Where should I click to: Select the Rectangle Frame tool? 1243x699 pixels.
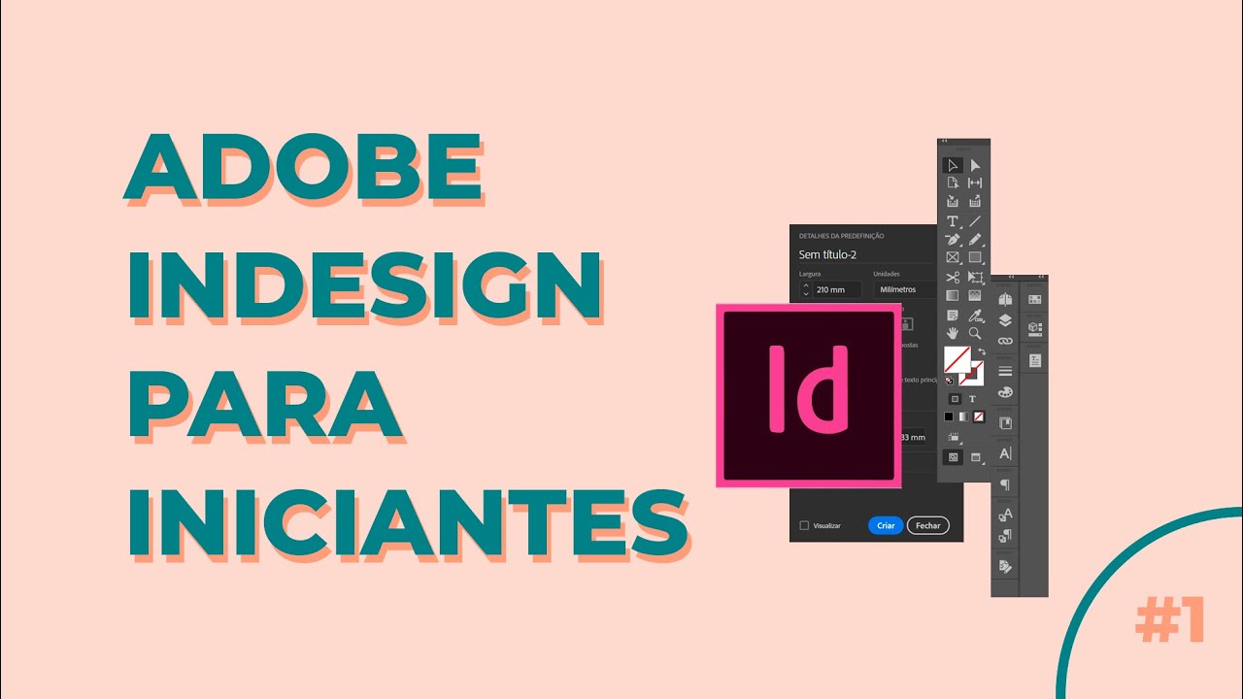click(953, 257)
